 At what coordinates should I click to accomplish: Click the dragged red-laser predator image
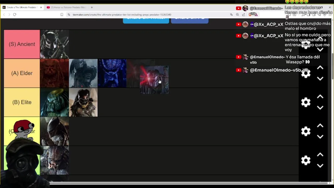pyautogui.click(x=154, y=80)
